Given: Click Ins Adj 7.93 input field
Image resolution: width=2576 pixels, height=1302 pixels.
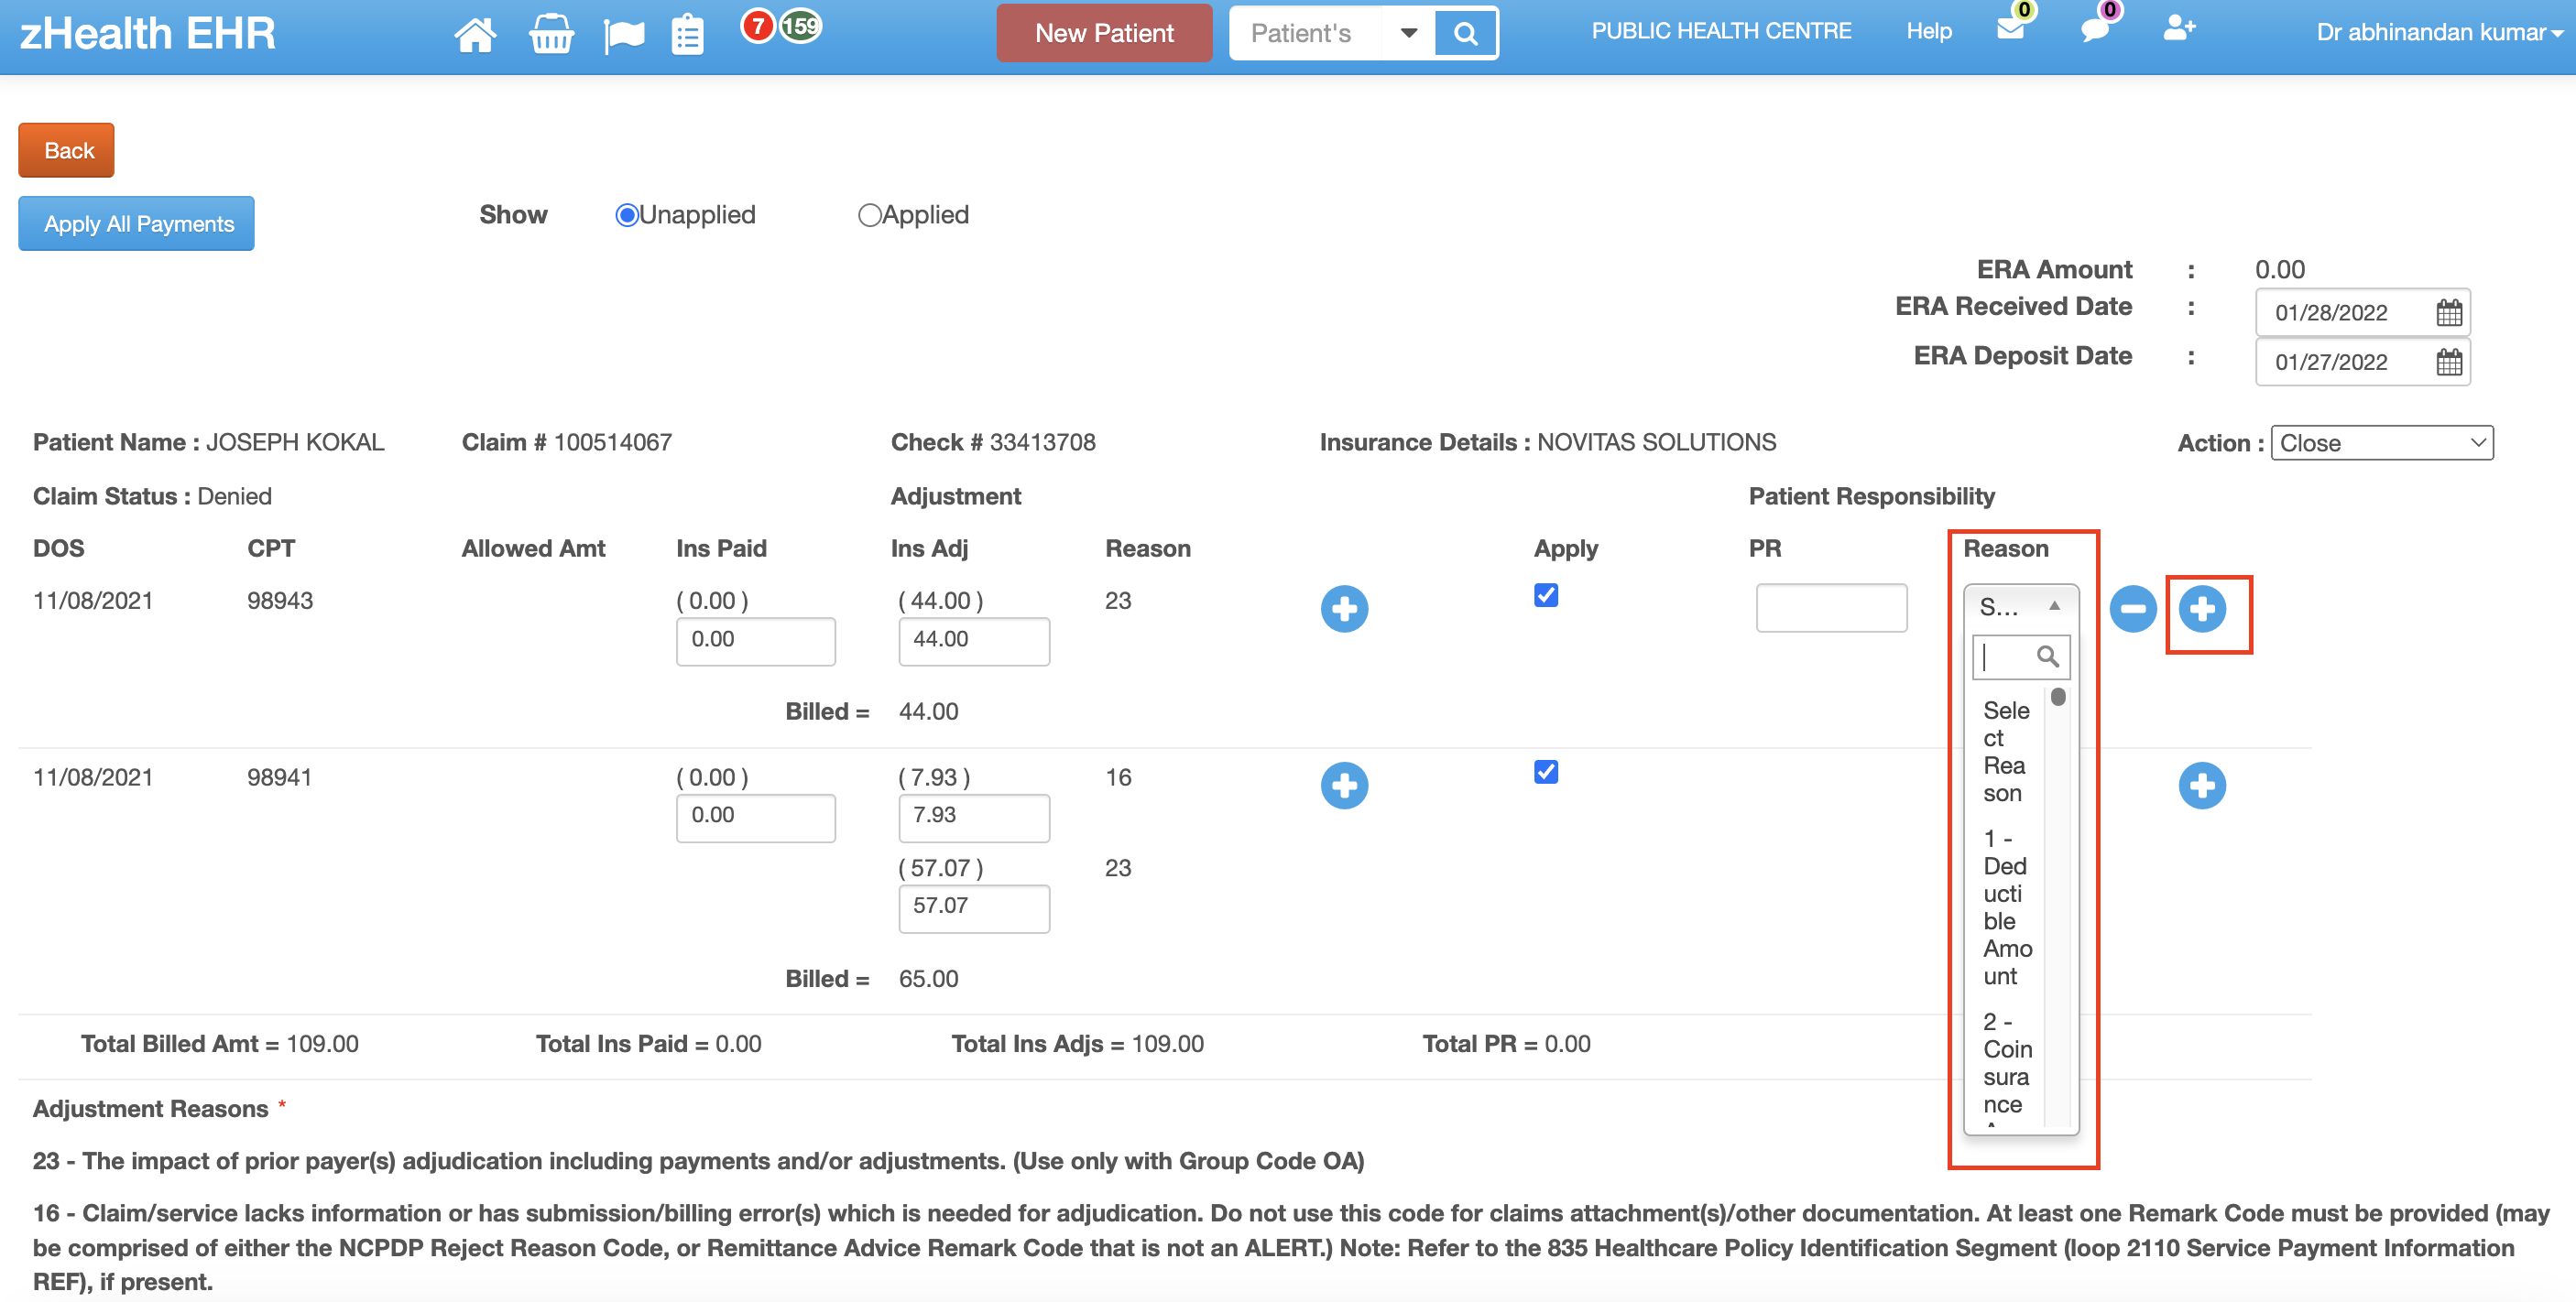Looking at the screenshot, I should click(974, 818).
